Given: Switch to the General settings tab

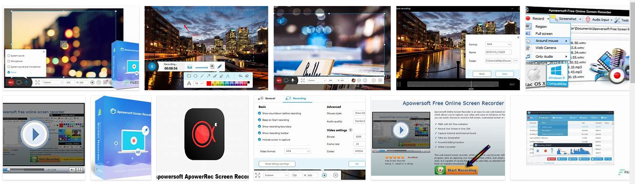Looking at the screenshot, I should pyautogui.click(x=267, y=99).
